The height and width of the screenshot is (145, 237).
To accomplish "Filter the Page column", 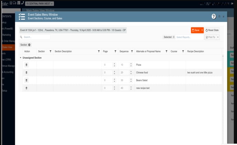I will (x=115, y=51).
